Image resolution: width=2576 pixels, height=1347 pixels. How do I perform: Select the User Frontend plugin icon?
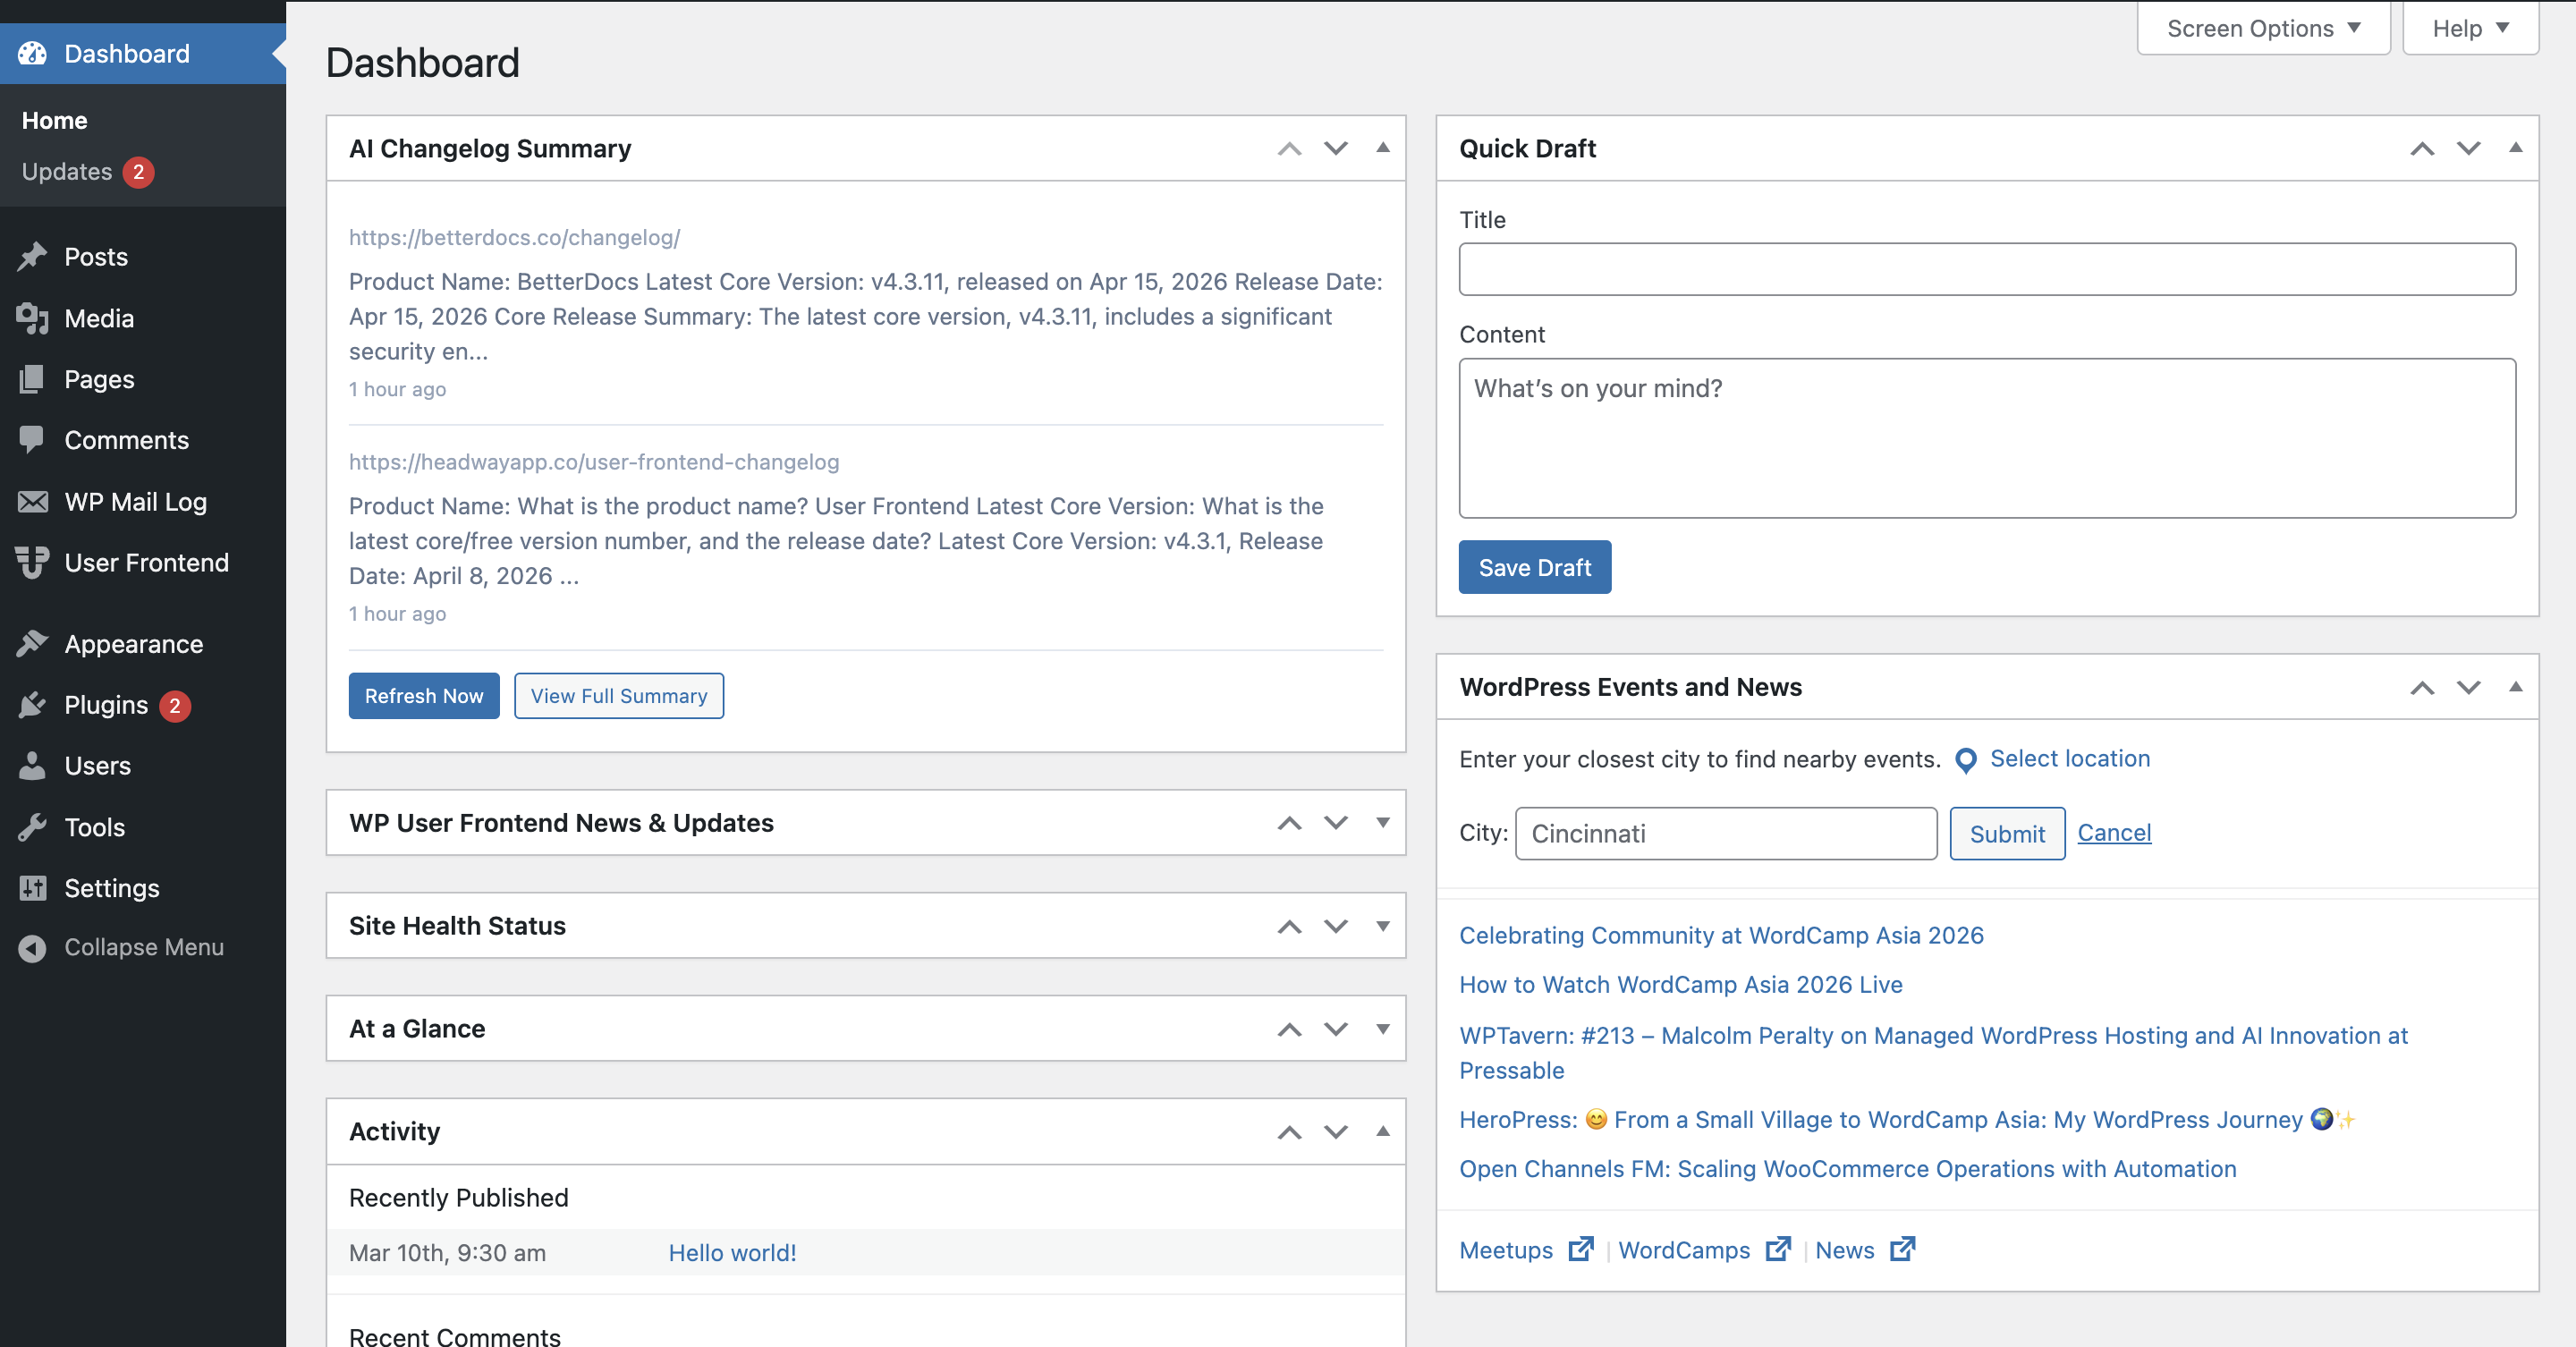coord(33,562)
